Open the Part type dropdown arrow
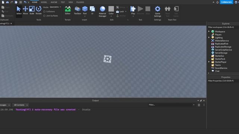The image size is (239, 134). coord(85,16)
